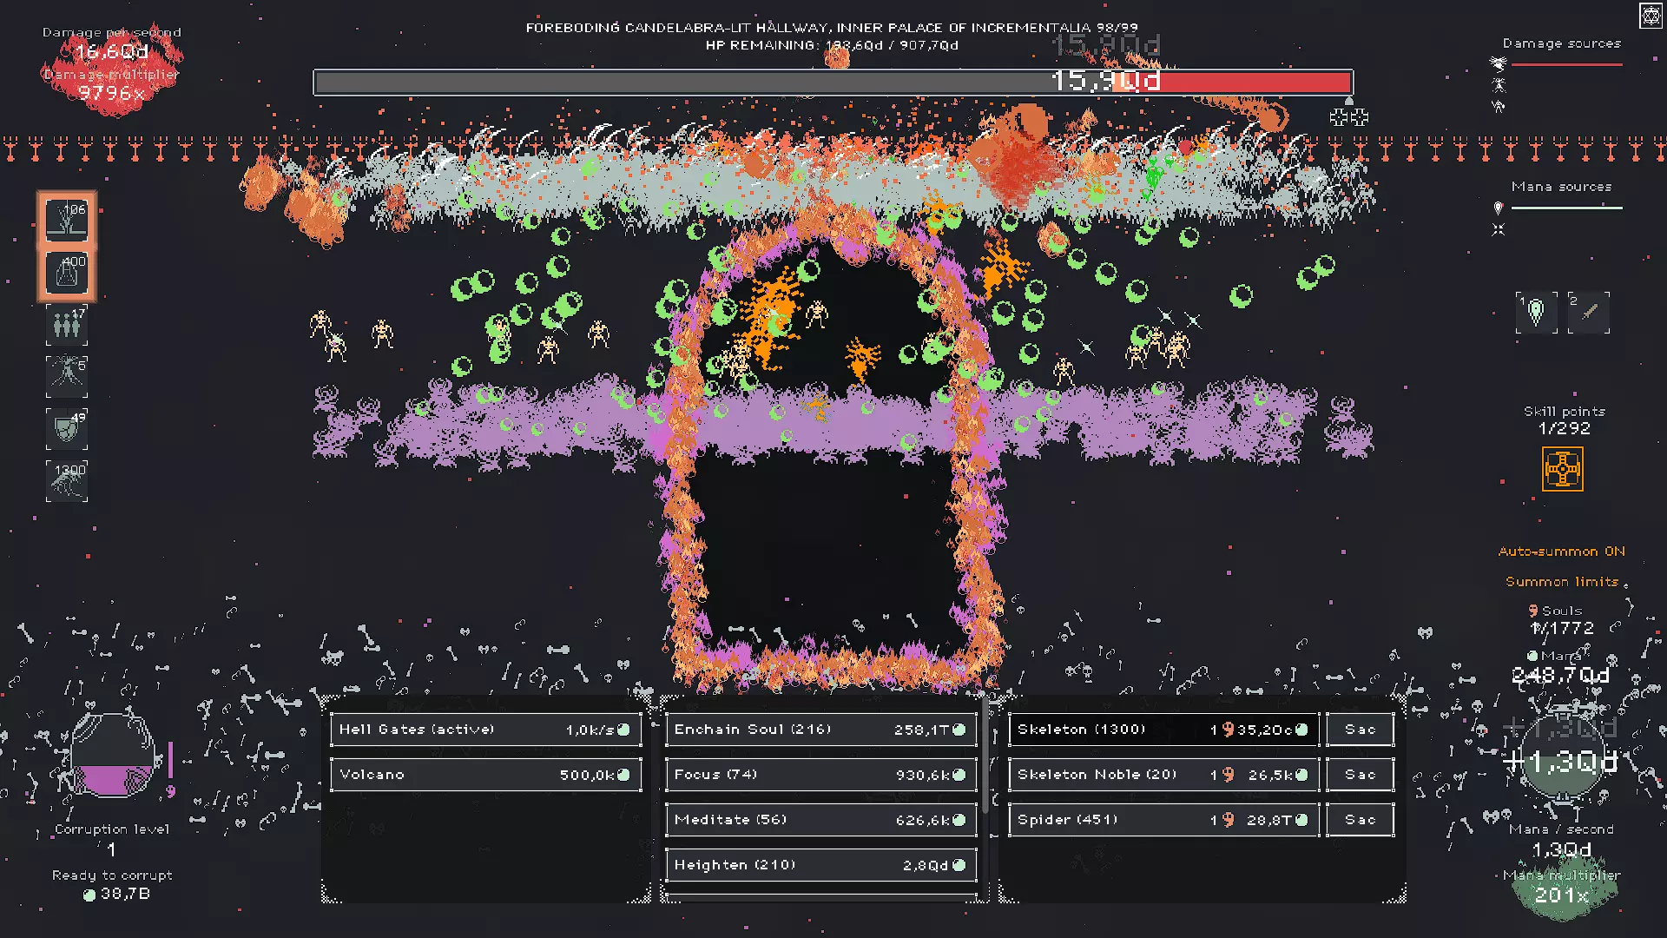Screen dimensions: 1667x938
Task: Select the wand slot 2 icon
Action: tap(1589, 313)
